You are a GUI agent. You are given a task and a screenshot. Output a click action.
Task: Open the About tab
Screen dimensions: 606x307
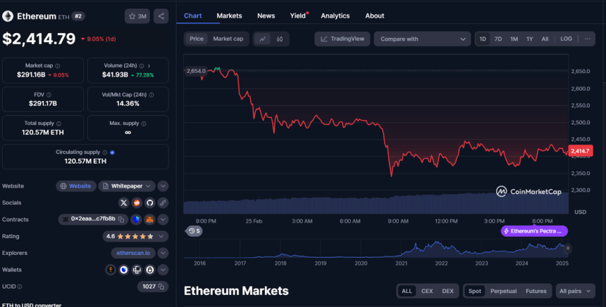coord(374,15)
